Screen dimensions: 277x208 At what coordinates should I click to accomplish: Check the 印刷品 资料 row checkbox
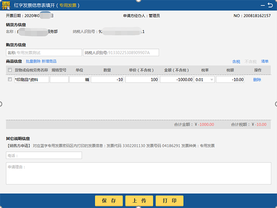[10, 79]
